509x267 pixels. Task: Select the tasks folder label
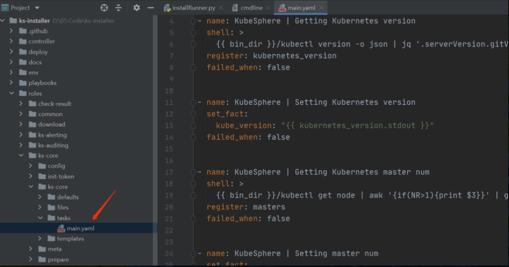coord(64,218)
